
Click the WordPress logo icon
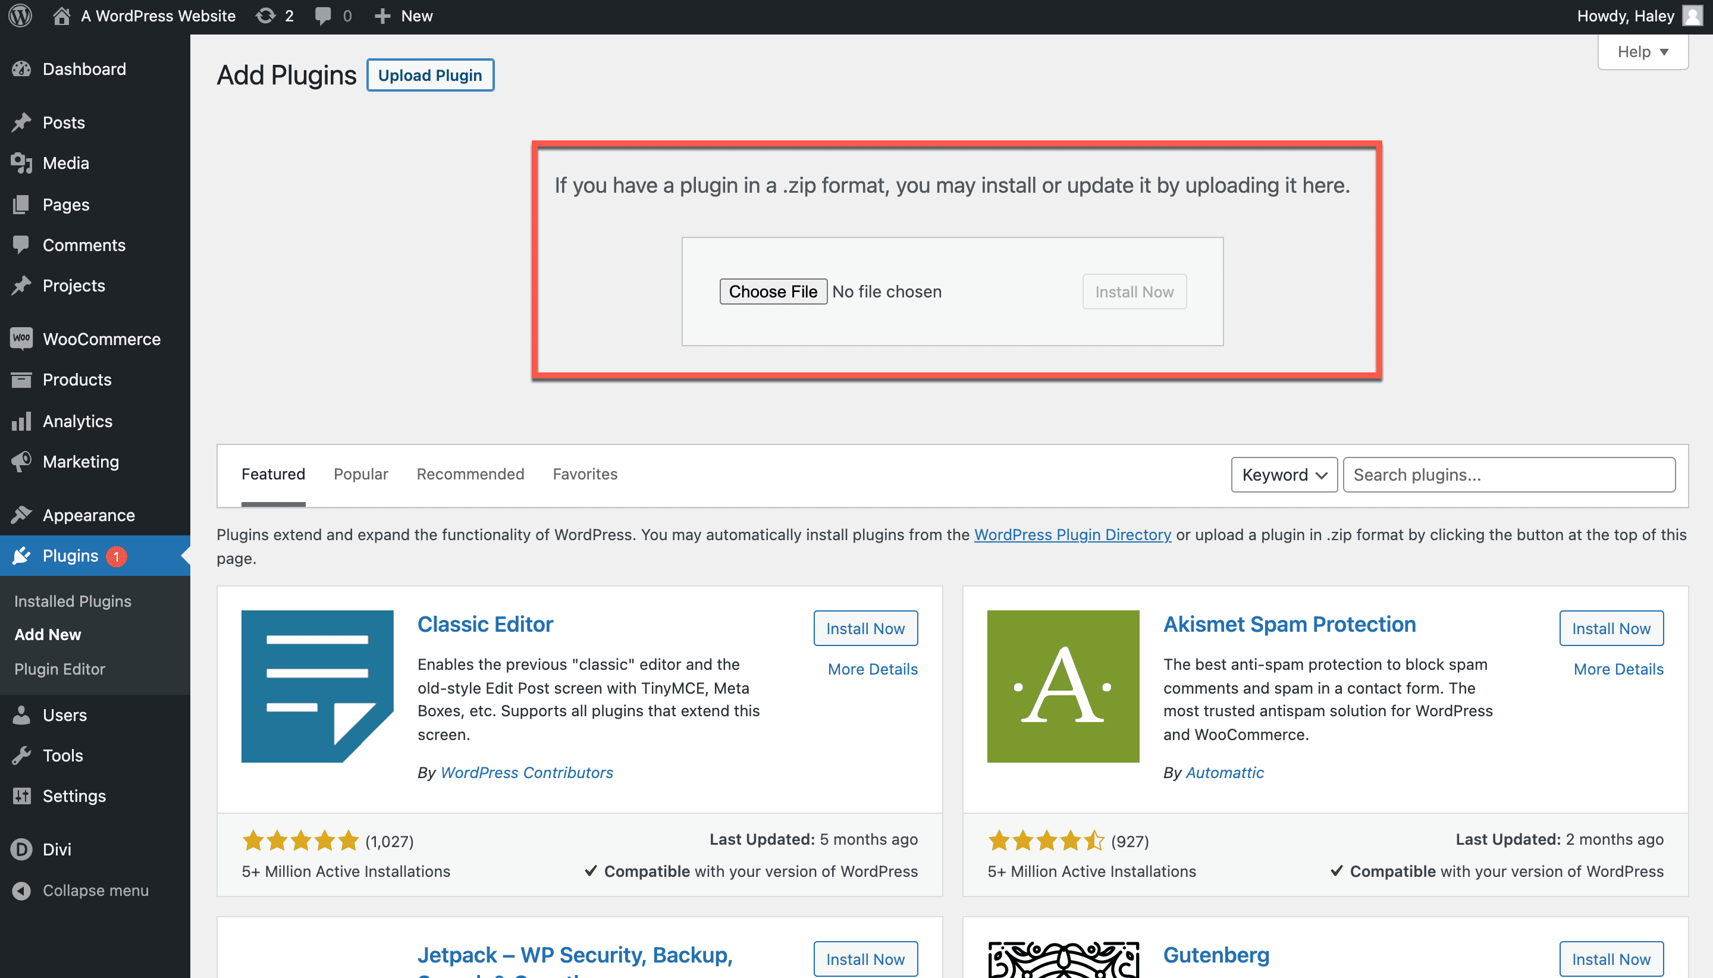(x=21, y=16)
